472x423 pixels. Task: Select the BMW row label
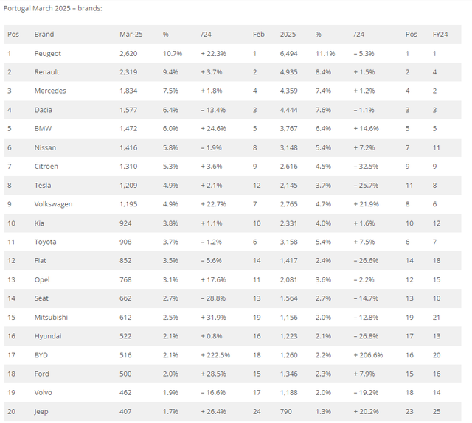pos(43,129)
